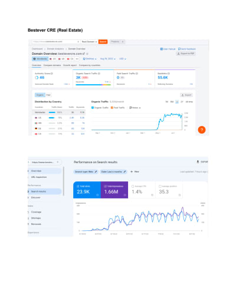Click the Dashboard breadcrumb link
The image size is (236, 305).
(x=37, y=49)
